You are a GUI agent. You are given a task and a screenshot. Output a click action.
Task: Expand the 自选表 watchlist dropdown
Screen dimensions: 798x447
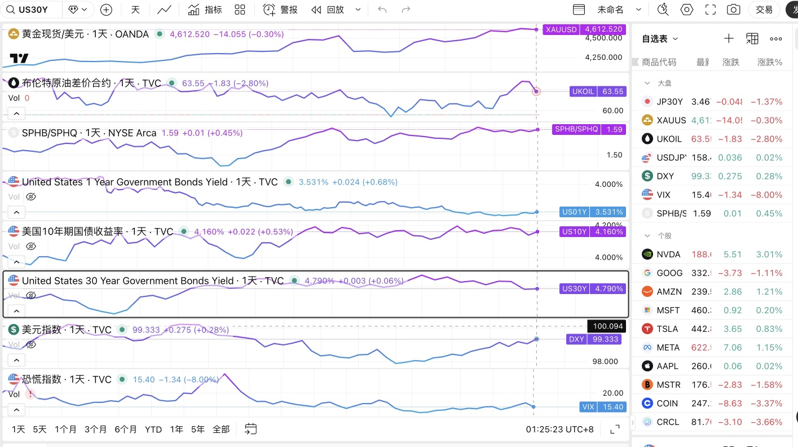click(x=660, y=38)
